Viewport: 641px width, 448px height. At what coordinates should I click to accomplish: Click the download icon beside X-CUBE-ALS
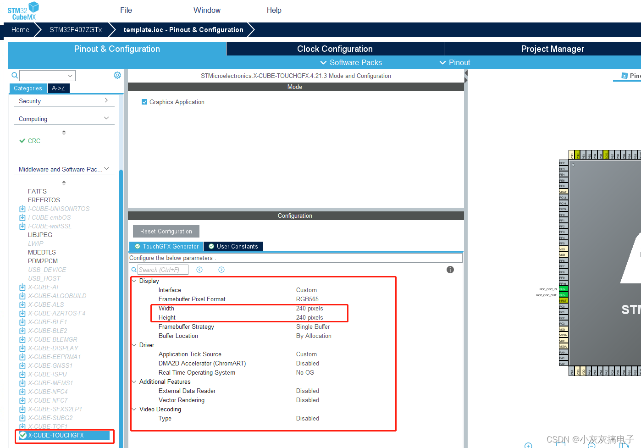[22, 304]
